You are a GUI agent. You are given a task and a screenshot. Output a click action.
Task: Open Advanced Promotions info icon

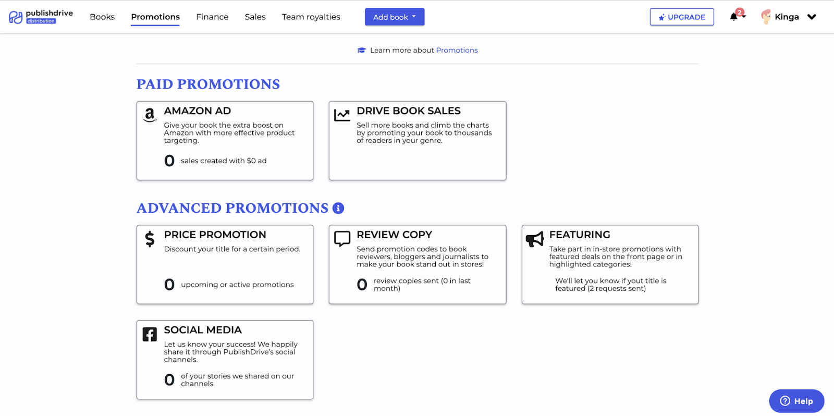338,208
